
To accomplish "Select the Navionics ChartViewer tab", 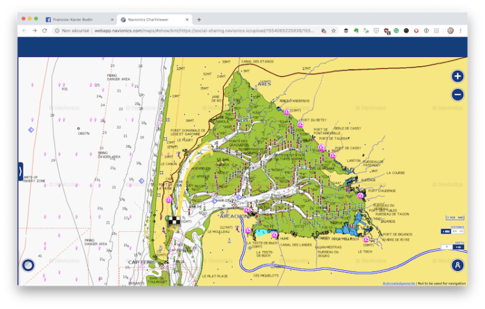I will (155, 19).
